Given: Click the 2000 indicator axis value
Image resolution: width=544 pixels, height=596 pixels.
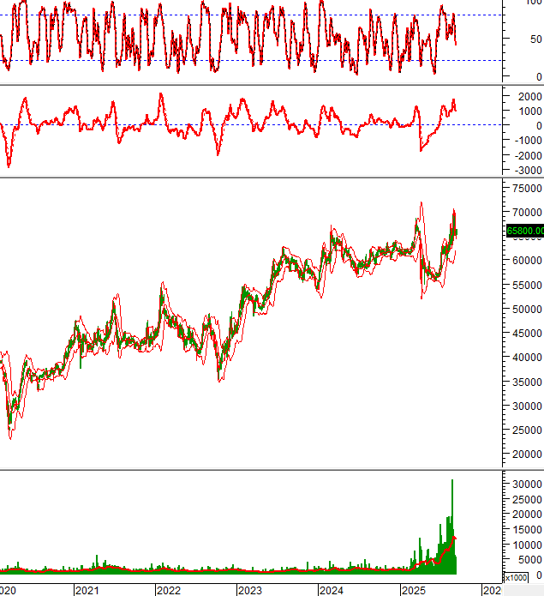Looking at the screenshot, I should (x=530, y=97).
